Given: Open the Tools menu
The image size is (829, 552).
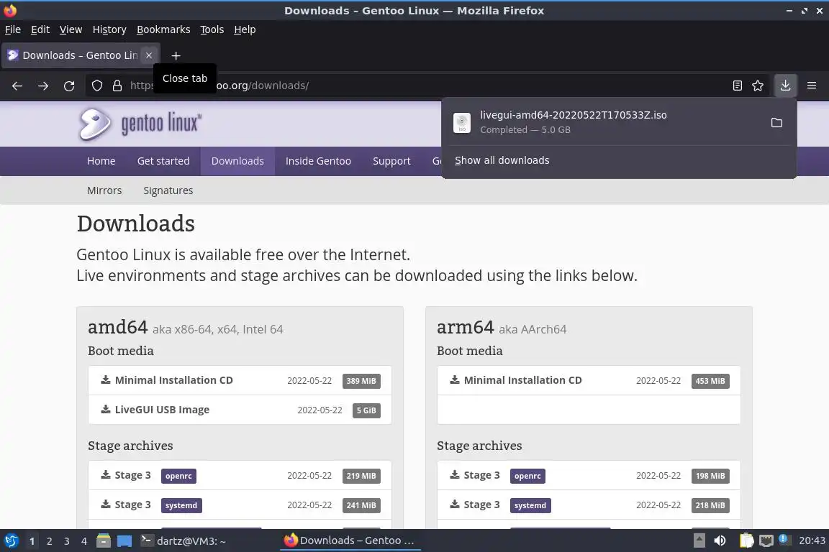Looking at the screenshot, I should coord(212,29).
